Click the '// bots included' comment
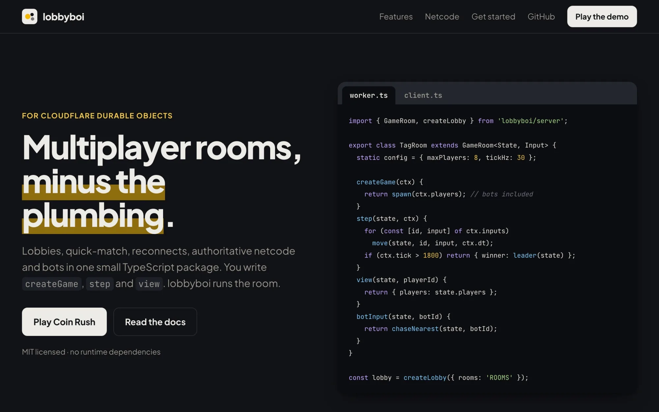This screenshot has height=412, width=659. pyautogui.click(x=501, y=194)
